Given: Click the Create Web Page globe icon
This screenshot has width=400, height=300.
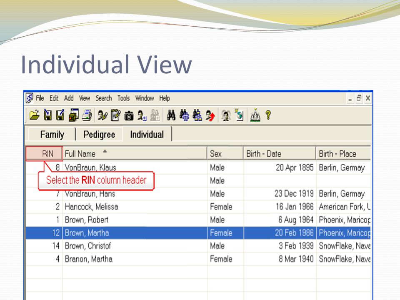Looking at the screenshot, I should click(239, 115).
